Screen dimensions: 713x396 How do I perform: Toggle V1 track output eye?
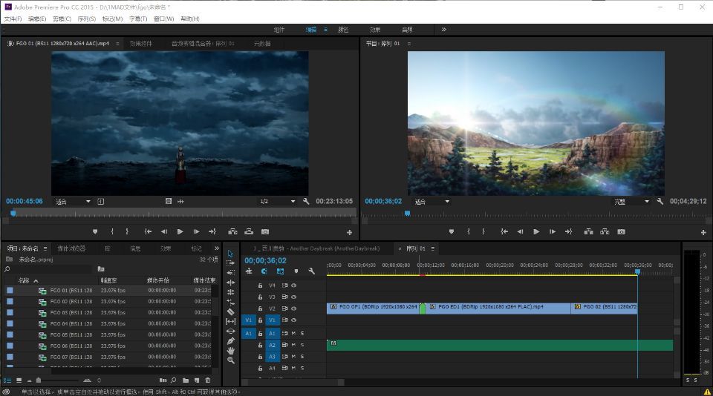click(x=294, y=320)
